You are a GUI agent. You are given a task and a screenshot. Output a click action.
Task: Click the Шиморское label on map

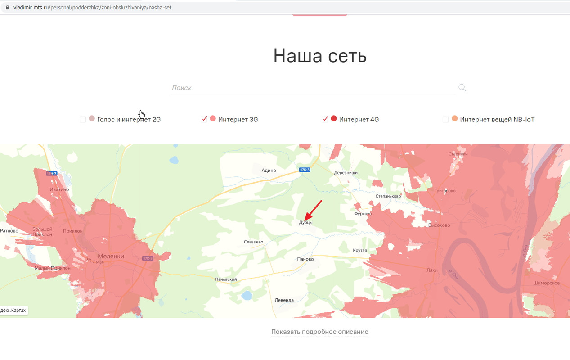click(547, 283)
